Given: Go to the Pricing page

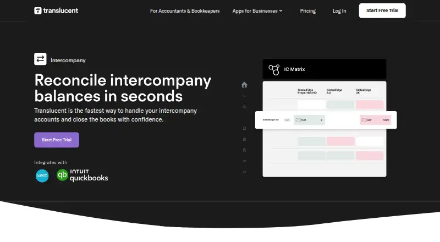Looking at the screenshot, I should click(307, 11).
